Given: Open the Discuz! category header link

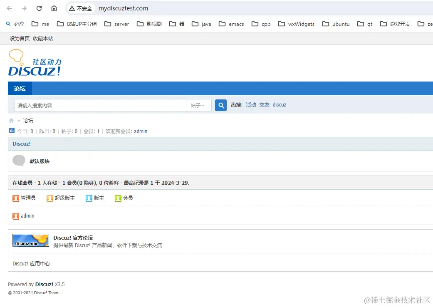Looking at the screenshot, I should tap(22, 144).
